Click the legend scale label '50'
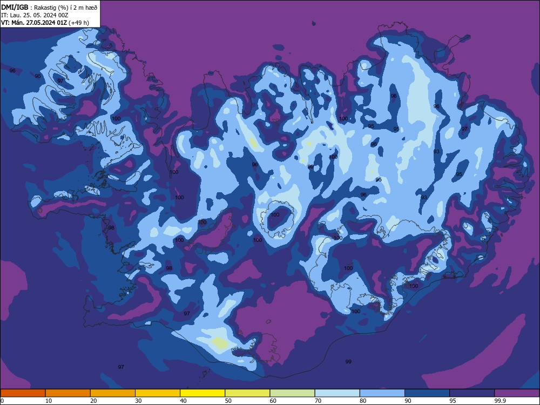The height and width of the screenshot is (405, 540). pos(228,401)
